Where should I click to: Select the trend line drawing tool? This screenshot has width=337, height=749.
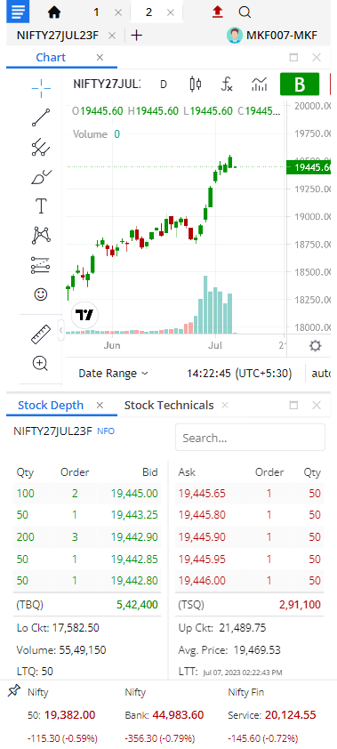(41, 117)
